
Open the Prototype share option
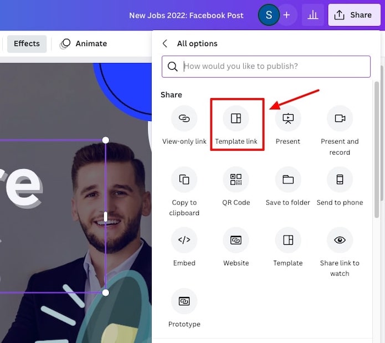(184, 308)
